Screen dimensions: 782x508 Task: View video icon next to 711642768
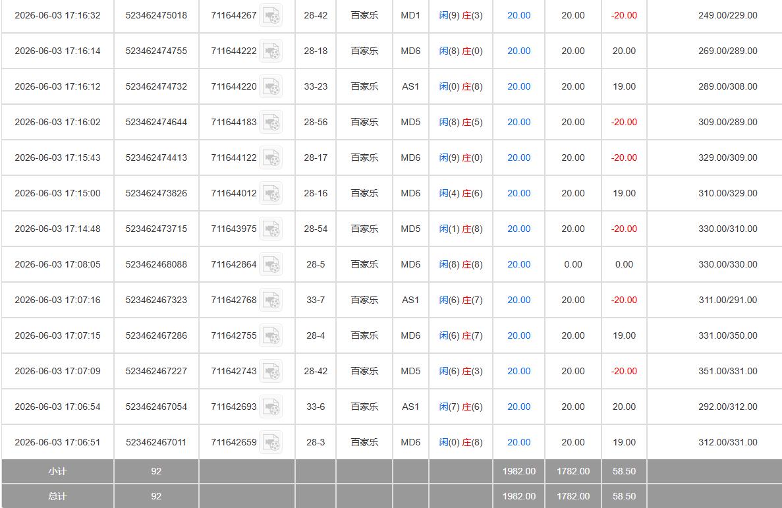pyautogui.click(x=271, y=300)
